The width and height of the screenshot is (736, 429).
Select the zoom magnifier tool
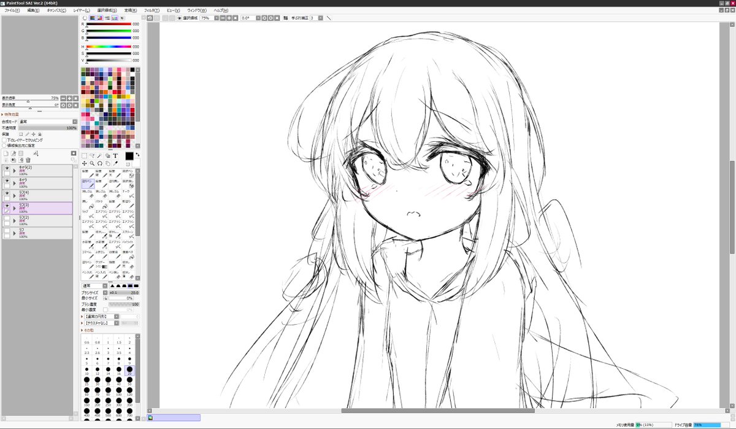pos(92,164)
